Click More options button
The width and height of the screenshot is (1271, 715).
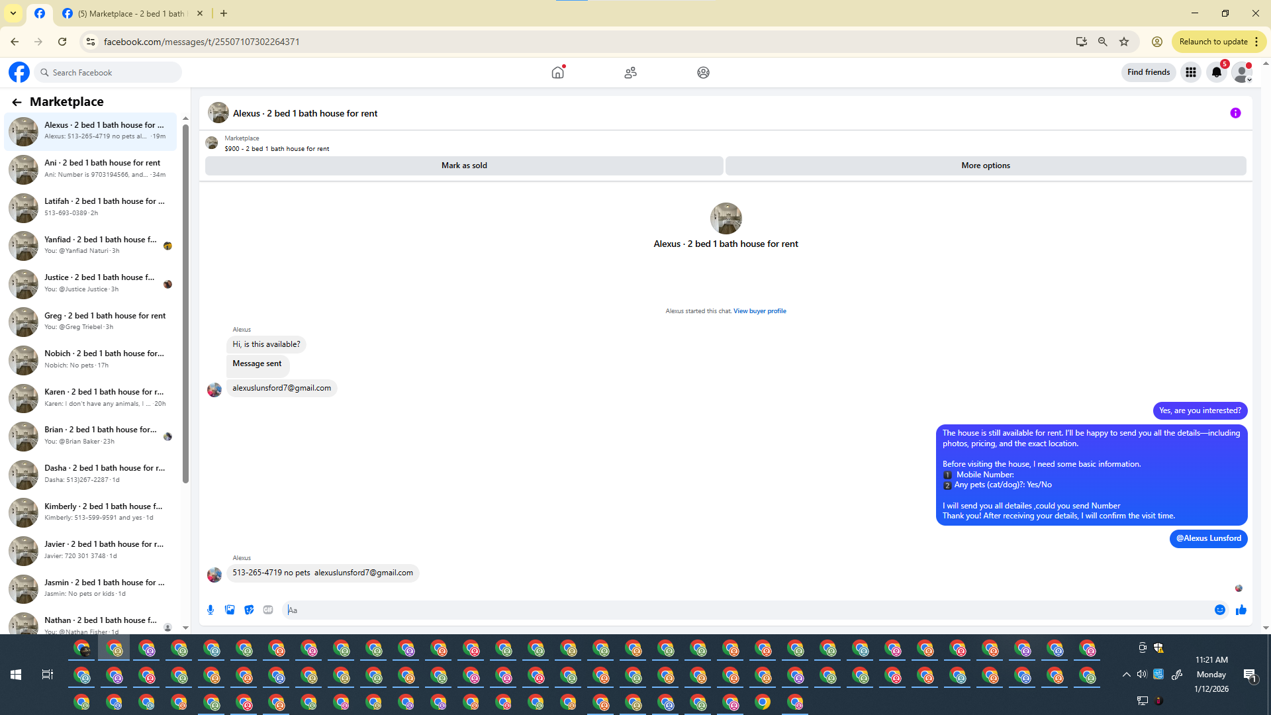(x=985, y=166)
